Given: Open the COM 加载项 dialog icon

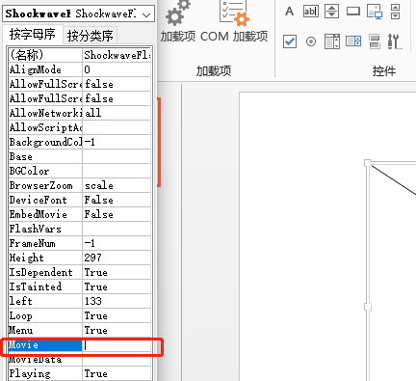Looking at the screenshot, I should (234, 14).
